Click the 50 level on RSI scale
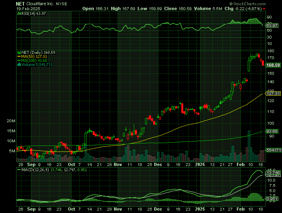282x213 pixels. pos(269,31)
